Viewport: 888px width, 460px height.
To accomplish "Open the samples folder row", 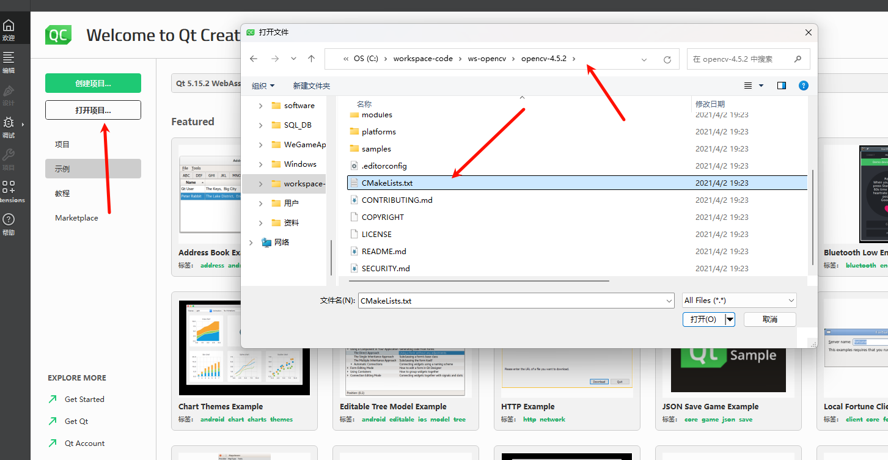I will (x=577, y=148).
